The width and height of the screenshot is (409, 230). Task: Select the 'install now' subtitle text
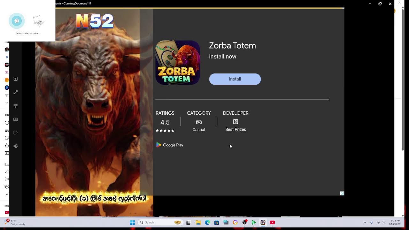click(223, 57)
